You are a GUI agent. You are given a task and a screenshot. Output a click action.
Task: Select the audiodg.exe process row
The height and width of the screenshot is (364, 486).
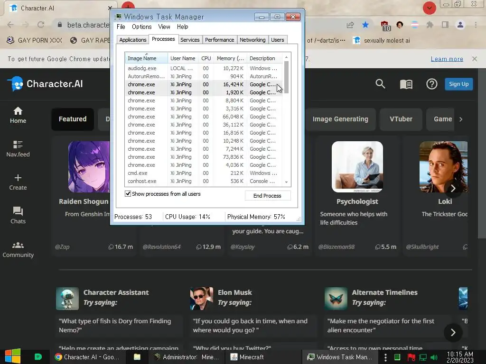point(204,68)
